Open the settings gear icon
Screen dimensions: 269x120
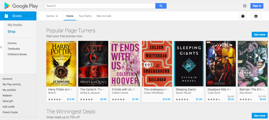coord(256,16)
